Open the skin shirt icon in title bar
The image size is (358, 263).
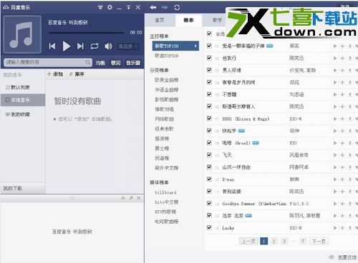point(100,7)
